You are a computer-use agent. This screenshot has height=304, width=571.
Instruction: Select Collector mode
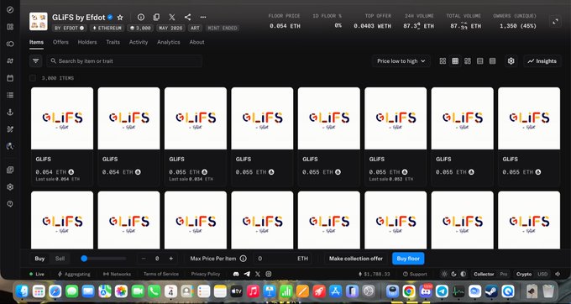[484, 274]
